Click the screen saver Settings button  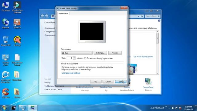click(100, 53)
